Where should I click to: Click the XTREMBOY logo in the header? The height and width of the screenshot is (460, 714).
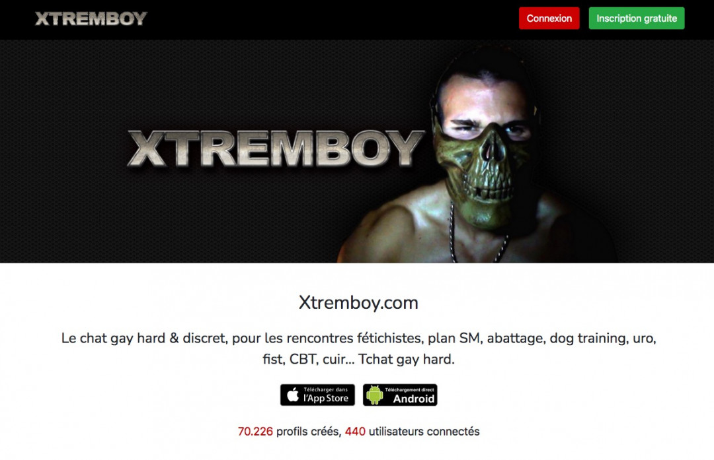pyautogui.click(x=91, y=18)
